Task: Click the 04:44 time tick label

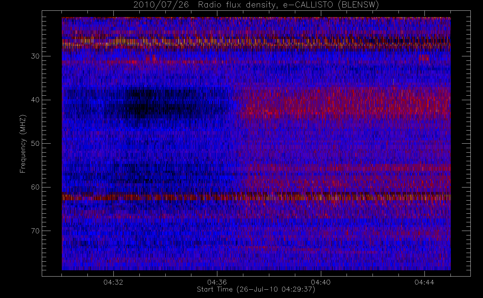Action: pyautogui.click(x=424, y=282)
